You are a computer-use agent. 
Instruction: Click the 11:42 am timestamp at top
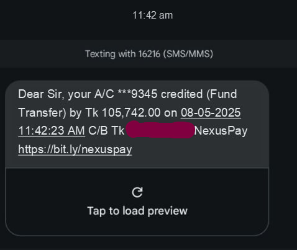(153, 16)
